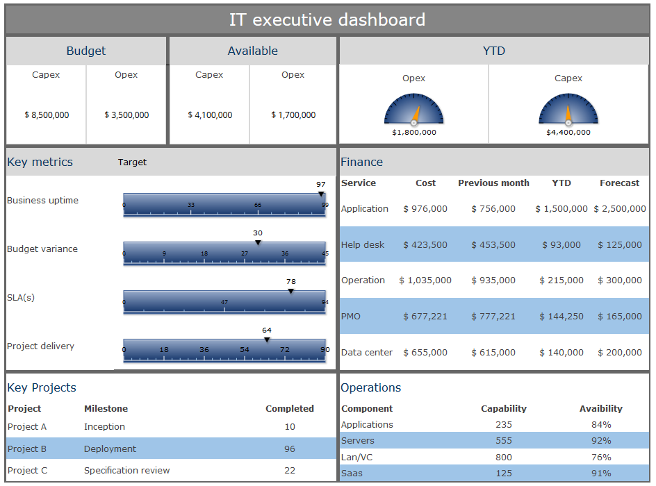Select the Budget Opex value $ 3,500,000

tap(126, 115)
